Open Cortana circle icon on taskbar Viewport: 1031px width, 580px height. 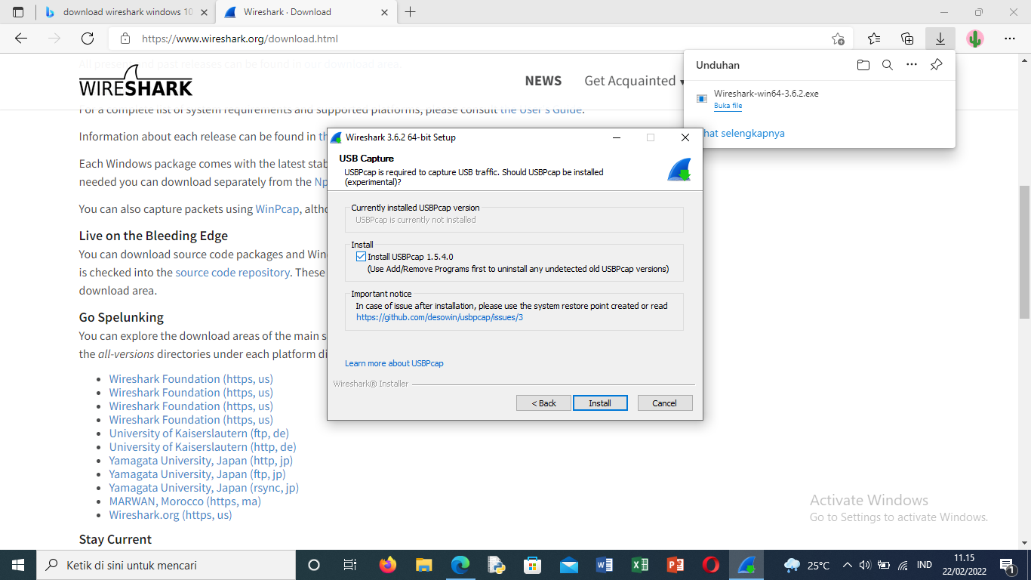point(314,565)
